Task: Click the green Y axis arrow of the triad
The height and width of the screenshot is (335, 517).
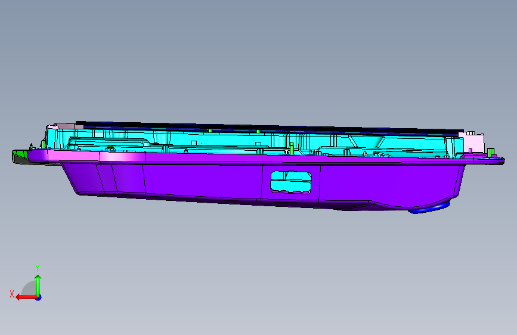Action: pos(38,286)
